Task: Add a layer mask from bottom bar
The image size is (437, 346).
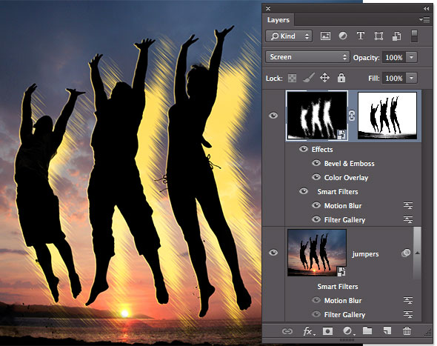Action: (x=327, y=331)
